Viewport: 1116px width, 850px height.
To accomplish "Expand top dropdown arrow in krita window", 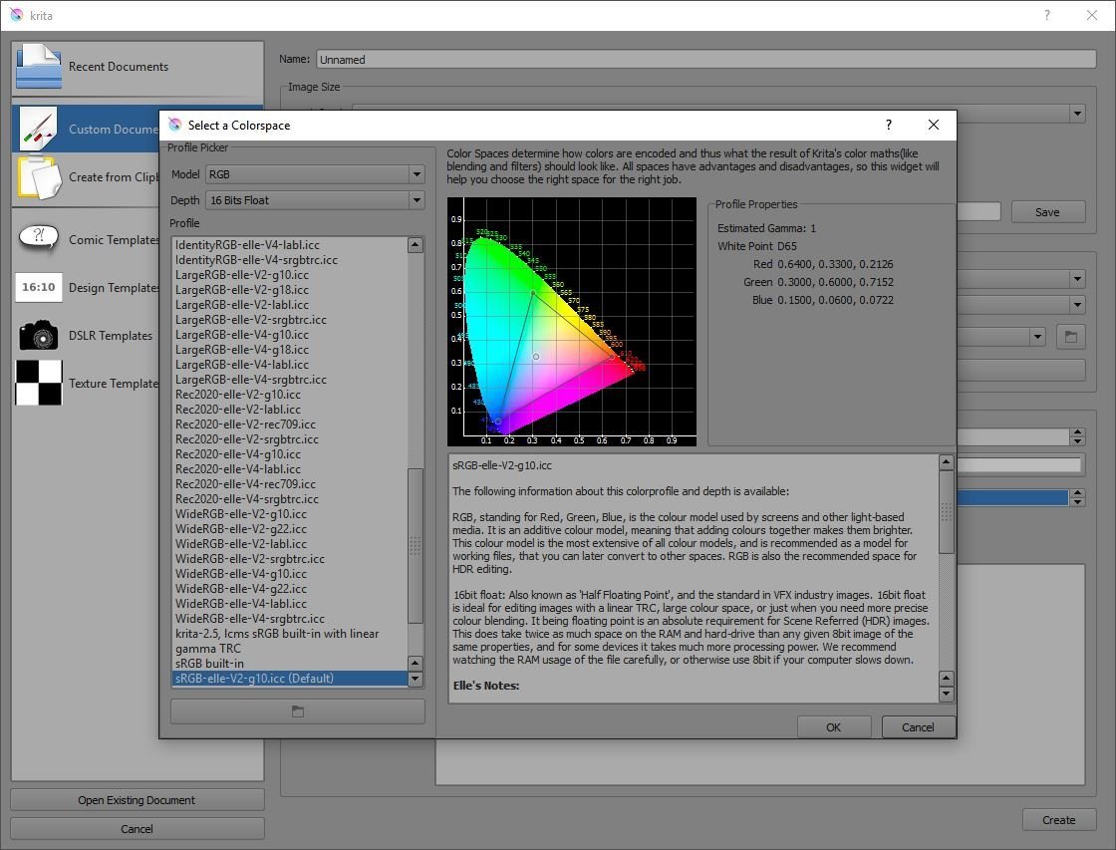I will [x=1077, y=114].
